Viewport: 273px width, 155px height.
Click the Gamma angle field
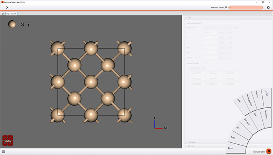[211, 58]
